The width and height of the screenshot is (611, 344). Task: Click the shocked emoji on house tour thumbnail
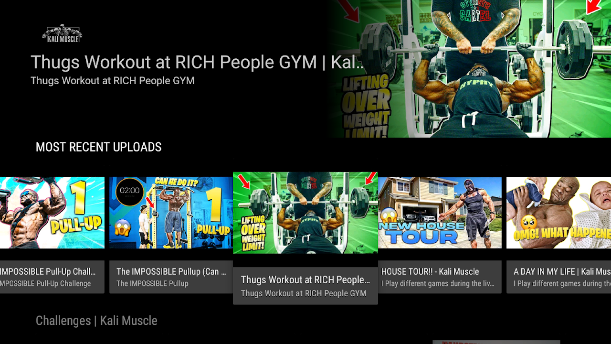click(389, 215)
